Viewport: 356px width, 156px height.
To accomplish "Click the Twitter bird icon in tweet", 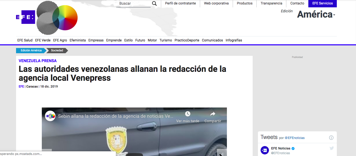I will [332, 148].
